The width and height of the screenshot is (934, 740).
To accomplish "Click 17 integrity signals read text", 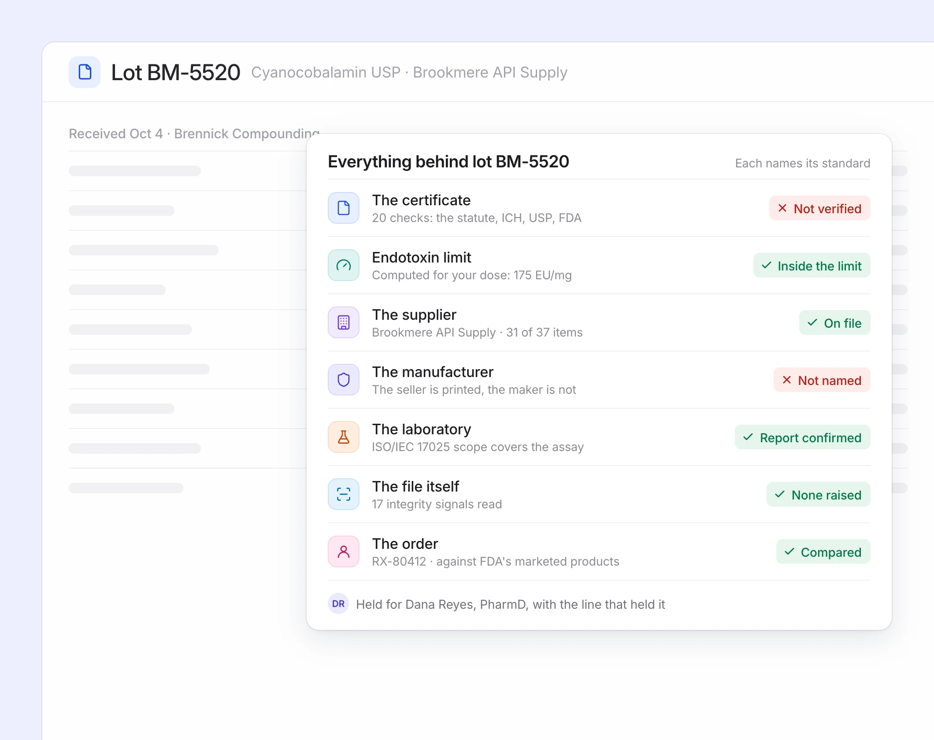I will (437, 504).
